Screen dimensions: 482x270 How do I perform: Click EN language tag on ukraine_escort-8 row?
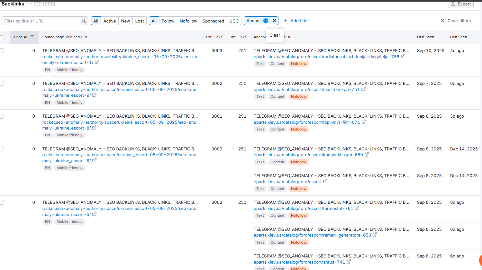point(48,135)
